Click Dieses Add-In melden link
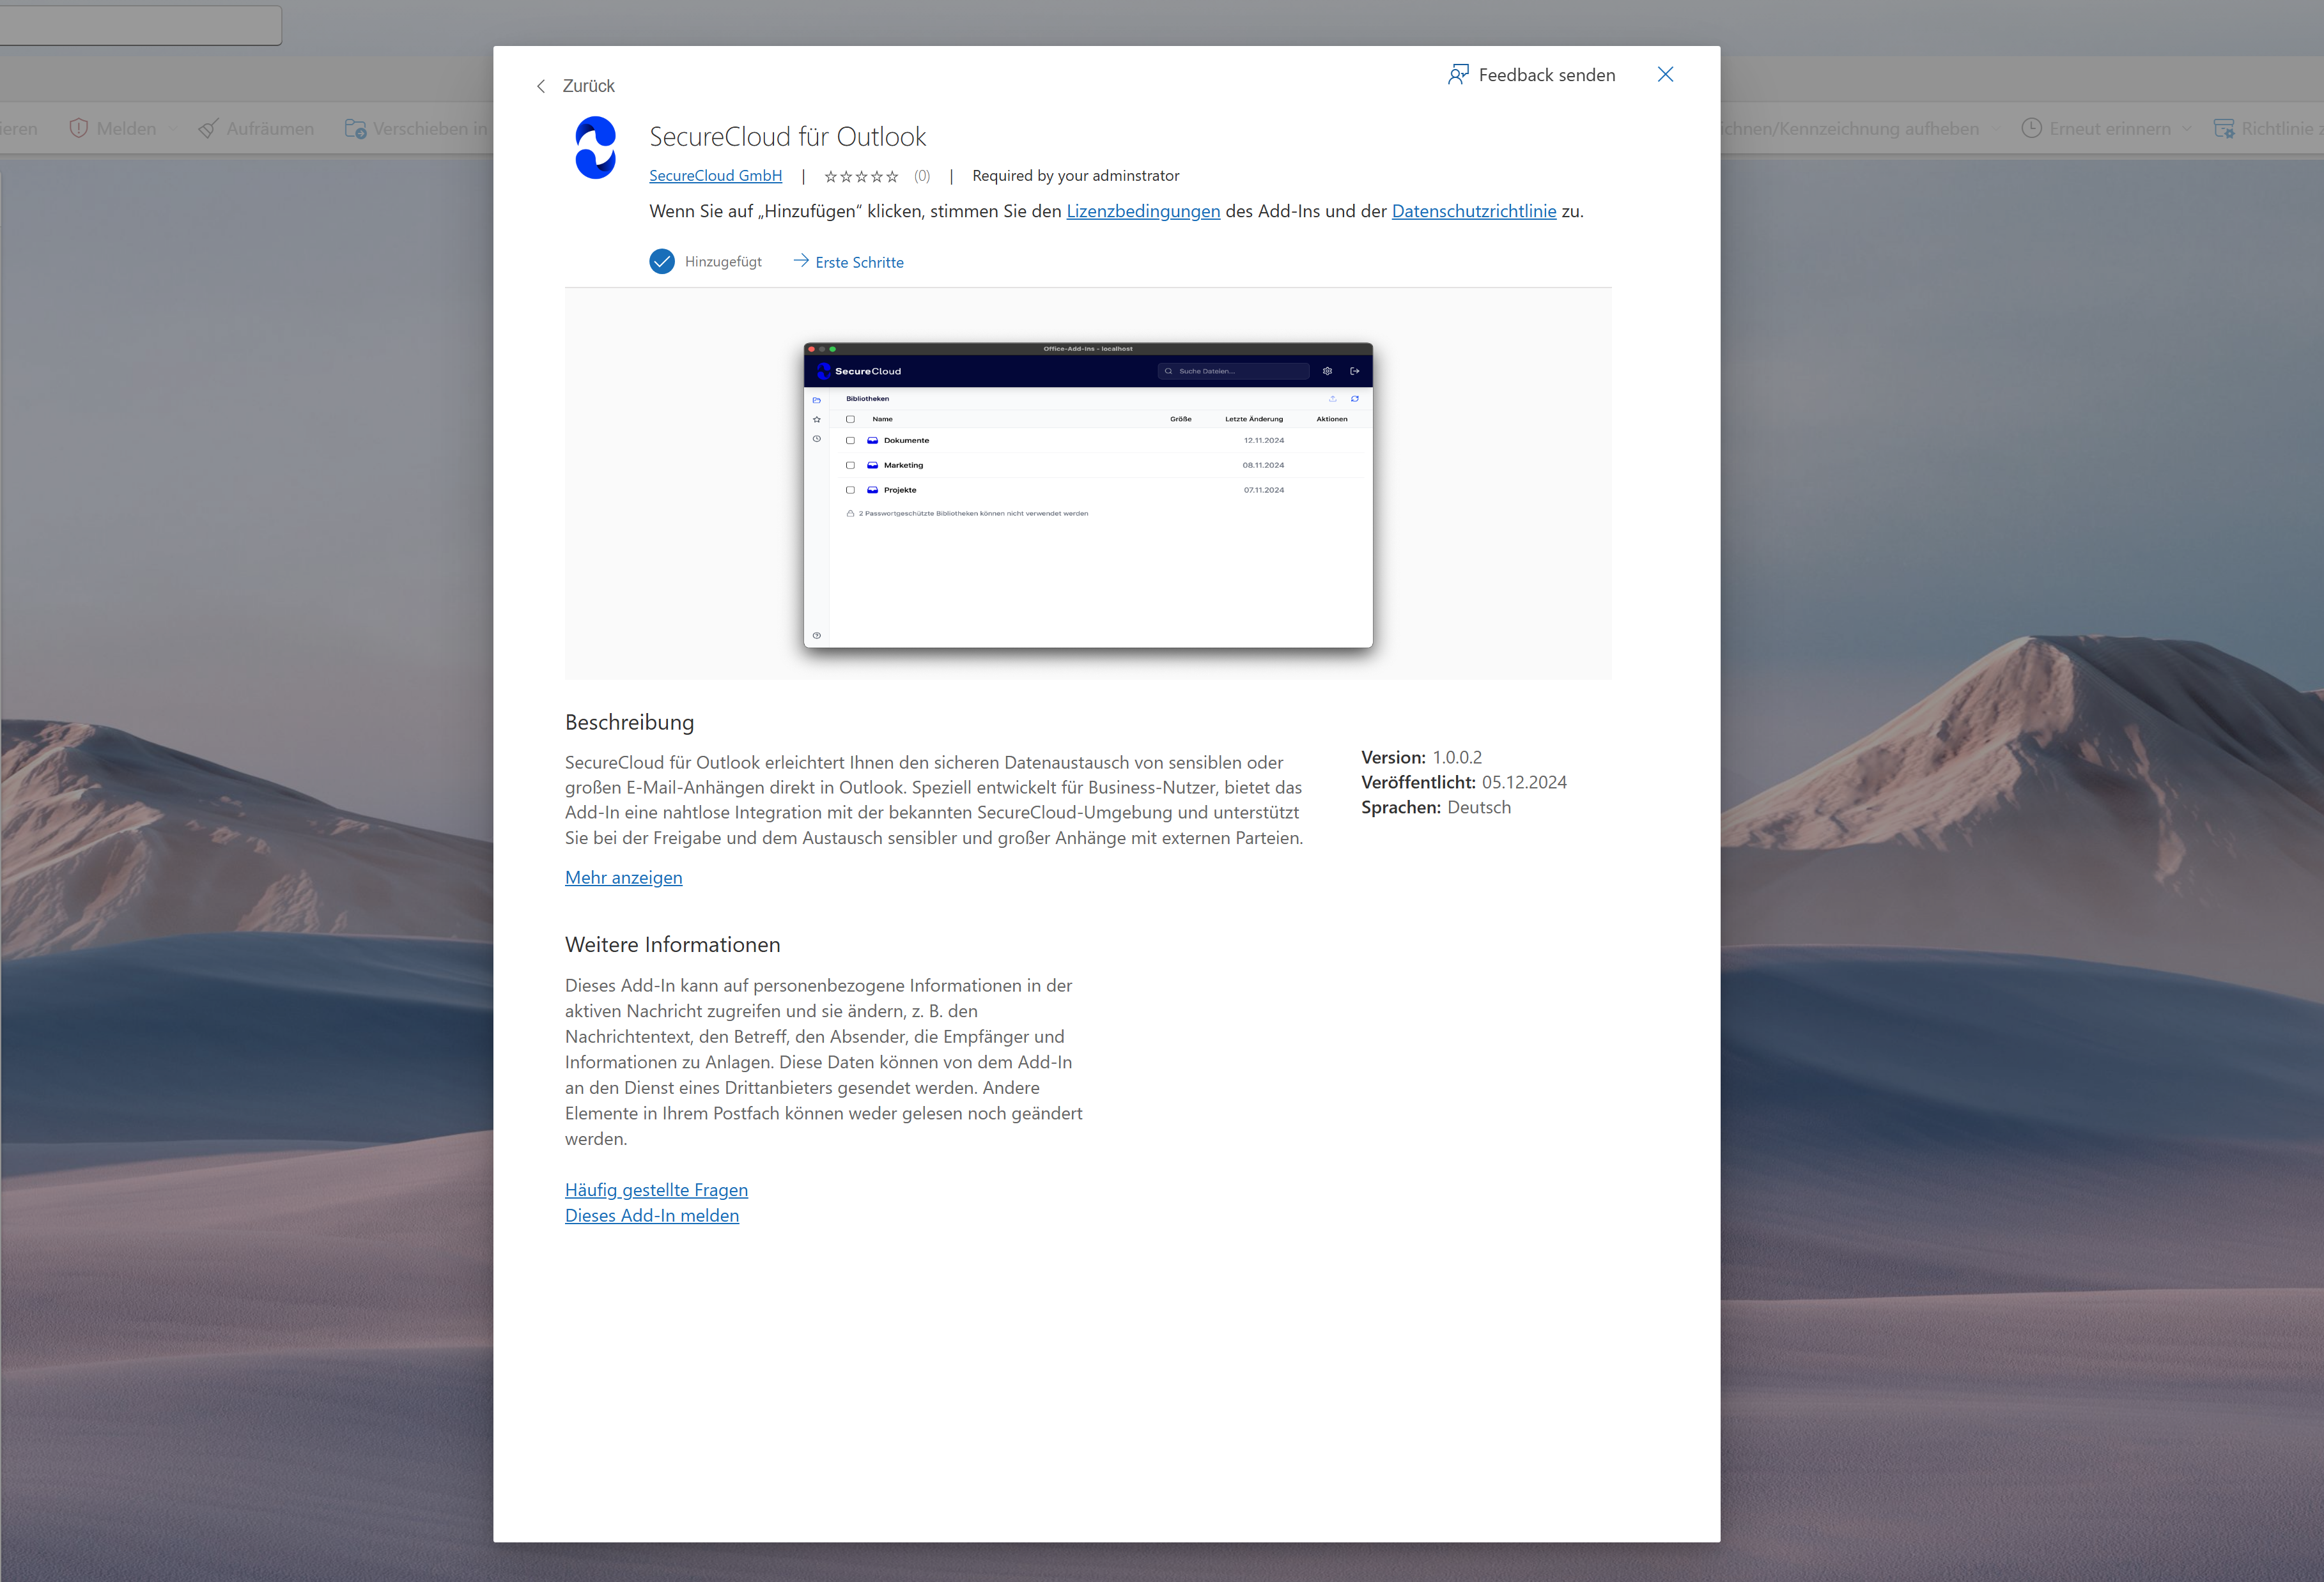The image size is (2324, 1582). click(x=652, y=1215)
